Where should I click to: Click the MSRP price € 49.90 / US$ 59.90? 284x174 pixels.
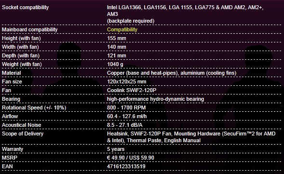click(x=131, y=158)
